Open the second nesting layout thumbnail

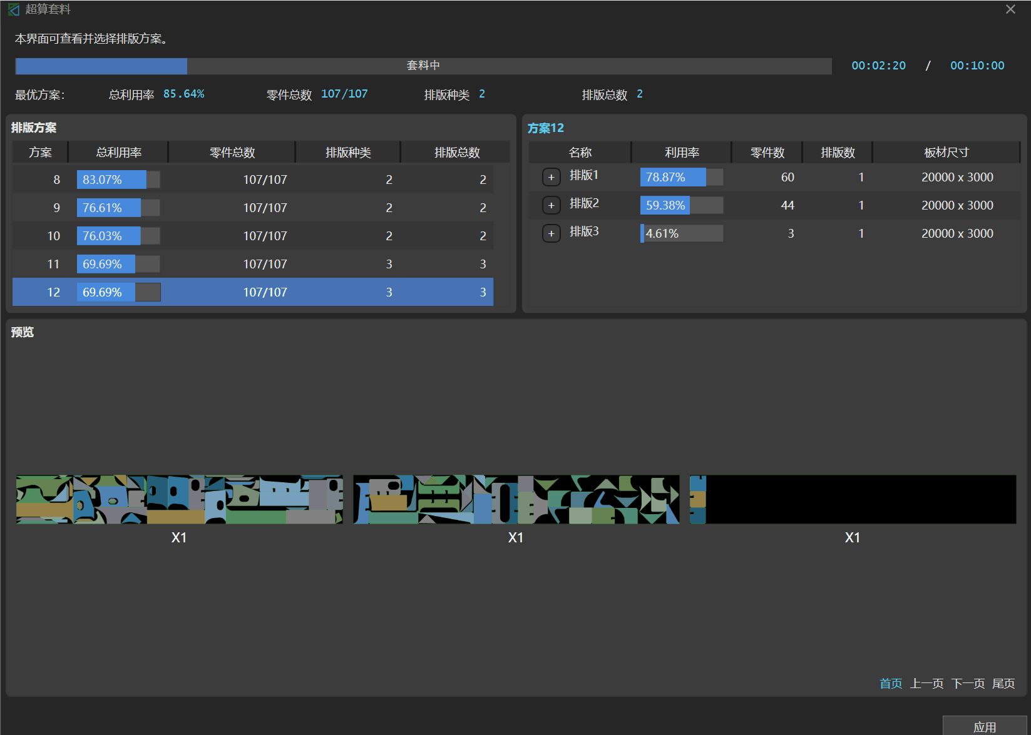point(516,499)
